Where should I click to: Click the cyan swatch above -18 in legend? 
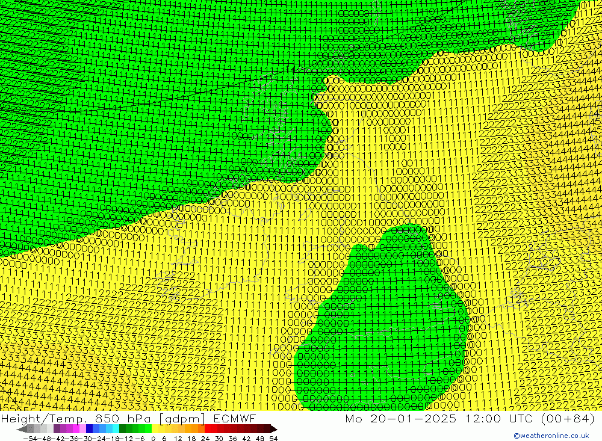(116, 429)
